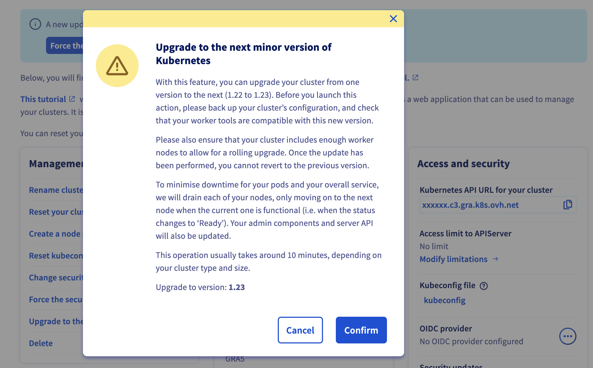Download the kubeconfig file link
The image size is (593, 368).
(444, 300)
